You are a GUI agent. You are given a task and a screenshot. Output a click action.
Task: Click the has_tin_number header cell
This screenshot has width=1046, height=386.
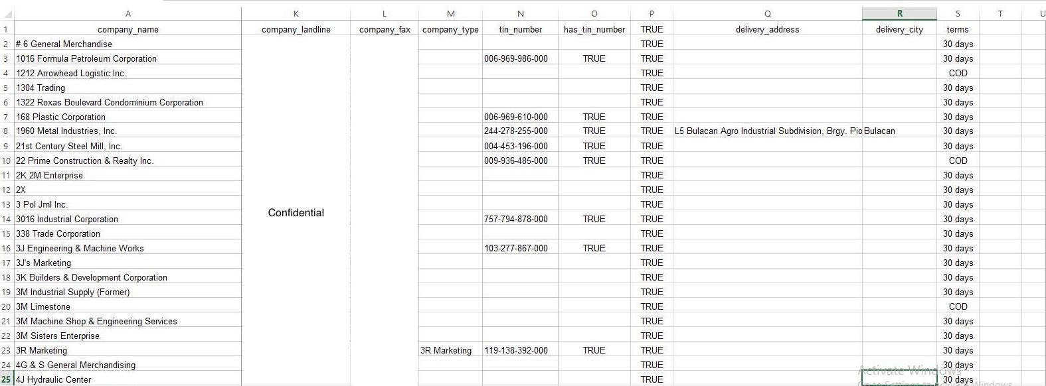594,29
